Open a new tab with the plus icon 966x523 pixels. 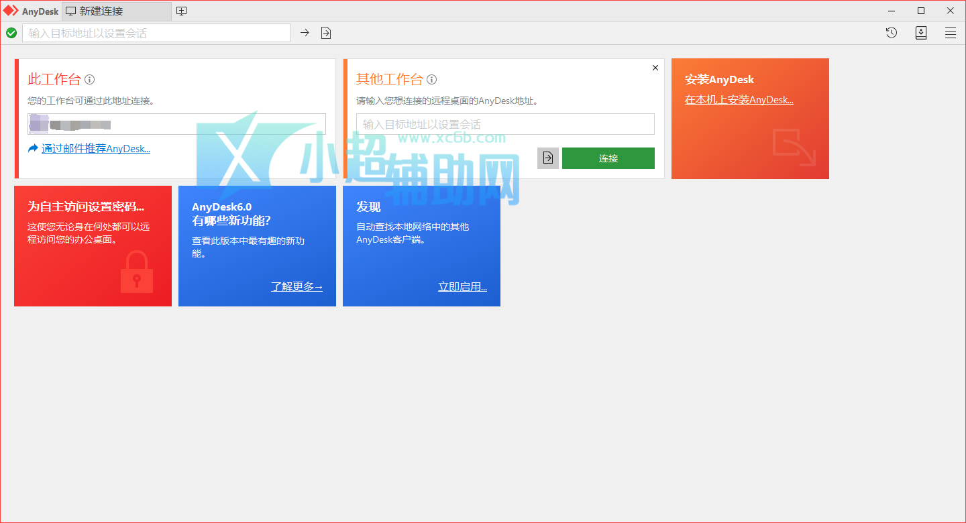tap(181, 11)
